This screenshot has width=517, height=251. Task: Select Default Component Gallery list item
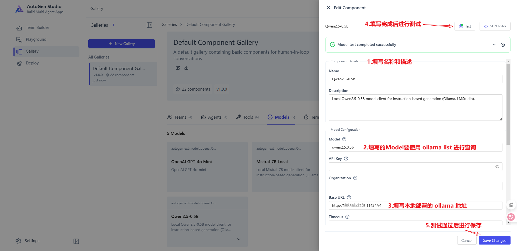123,74
